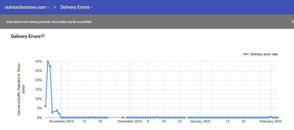Expand the Delivery Errors dashboard dropdown
This screenshot has width=294, height=130.
(76, 7)
